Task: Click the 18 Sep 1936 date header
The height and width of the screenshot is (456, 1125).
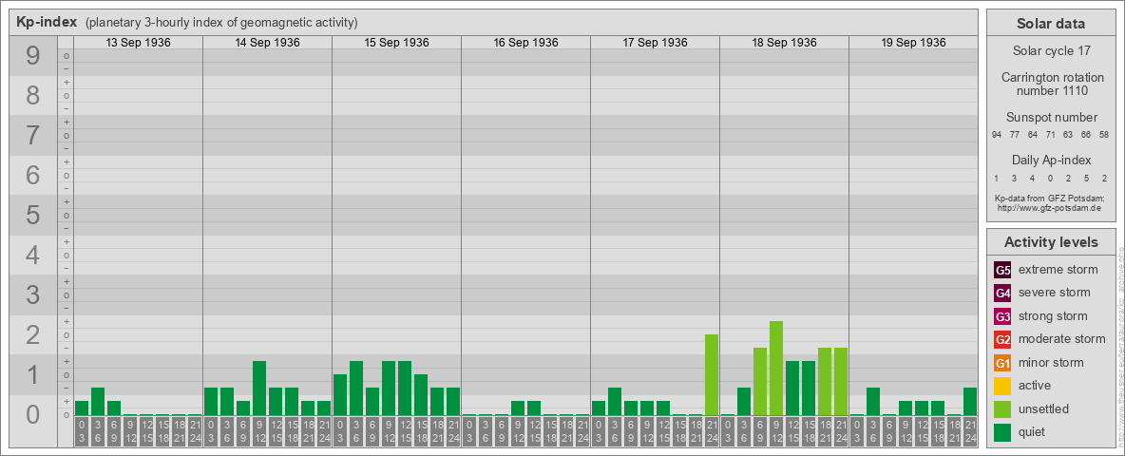Action: (784, 43)
